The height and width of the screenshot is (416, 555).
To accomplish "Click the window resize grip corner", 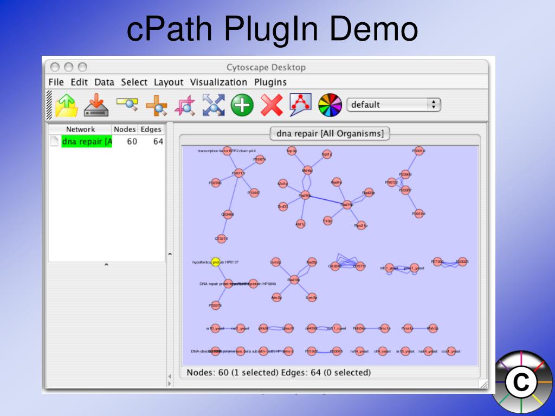I will click(x=483, y=384).
